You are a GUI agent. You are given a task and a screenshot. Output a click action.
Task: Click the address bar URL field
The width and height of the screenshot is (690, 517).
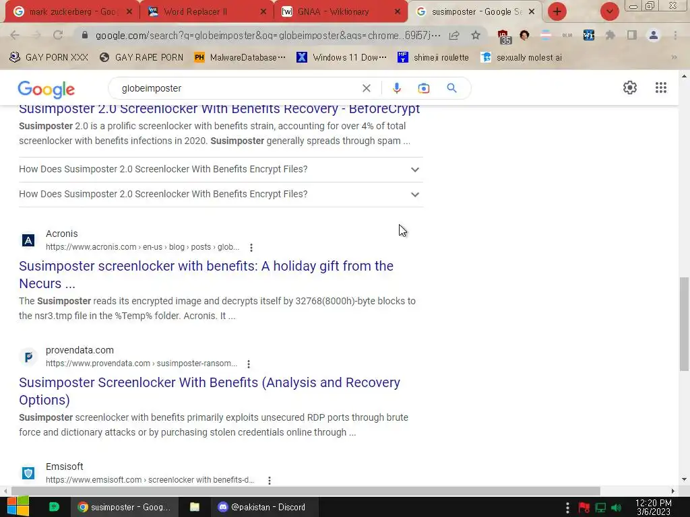click(x=268, y=35)
